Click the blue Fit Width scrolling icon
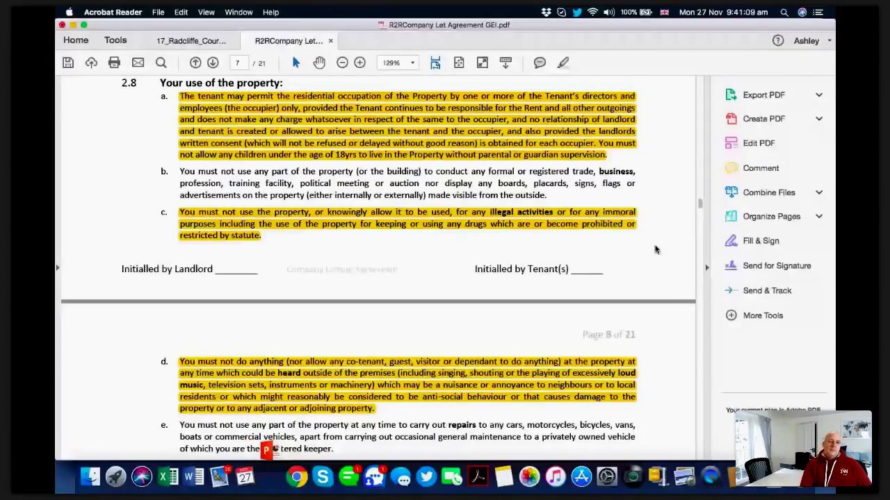890x500 pixels. coord(435,63)
